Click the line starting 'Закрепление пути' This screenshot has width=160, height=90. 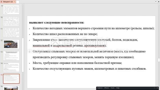tap(85, 40)
